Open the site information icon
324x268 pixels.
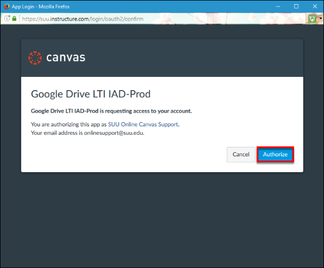[x=7, y=18]
